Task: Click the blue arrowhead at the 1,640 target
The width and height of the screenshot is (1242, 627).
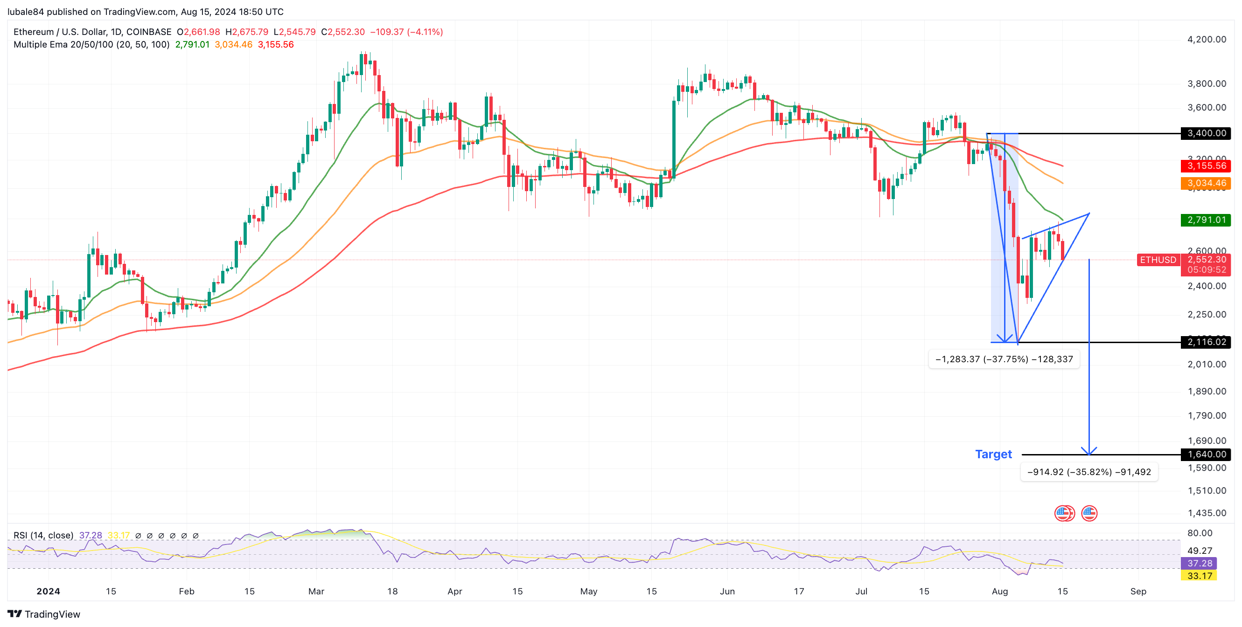Action: (x=1088, y=451)
